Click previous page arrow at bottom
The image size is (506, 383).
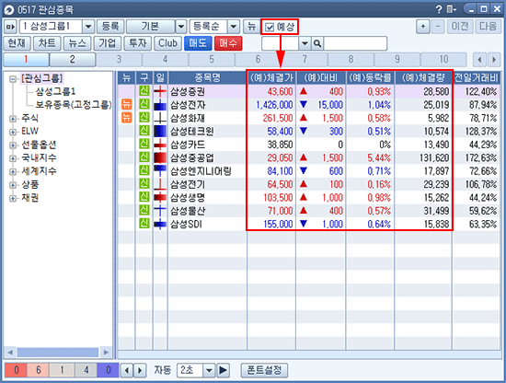point(127,370)
